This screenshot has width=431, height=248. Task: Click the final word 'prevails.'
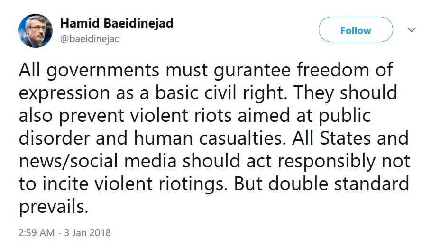click(x=54, y=207)
